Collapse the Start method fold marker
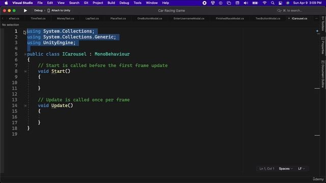 coord(25,71)
